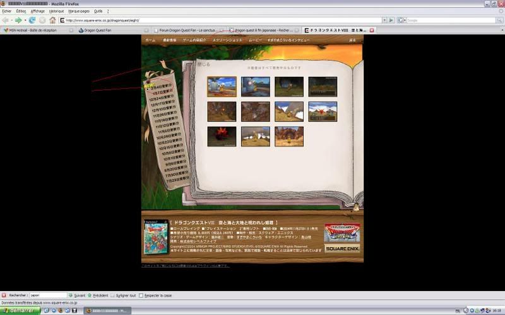505x315 pixels.
Task: Reload the page with the refresh icon
Action: [32, 20]
